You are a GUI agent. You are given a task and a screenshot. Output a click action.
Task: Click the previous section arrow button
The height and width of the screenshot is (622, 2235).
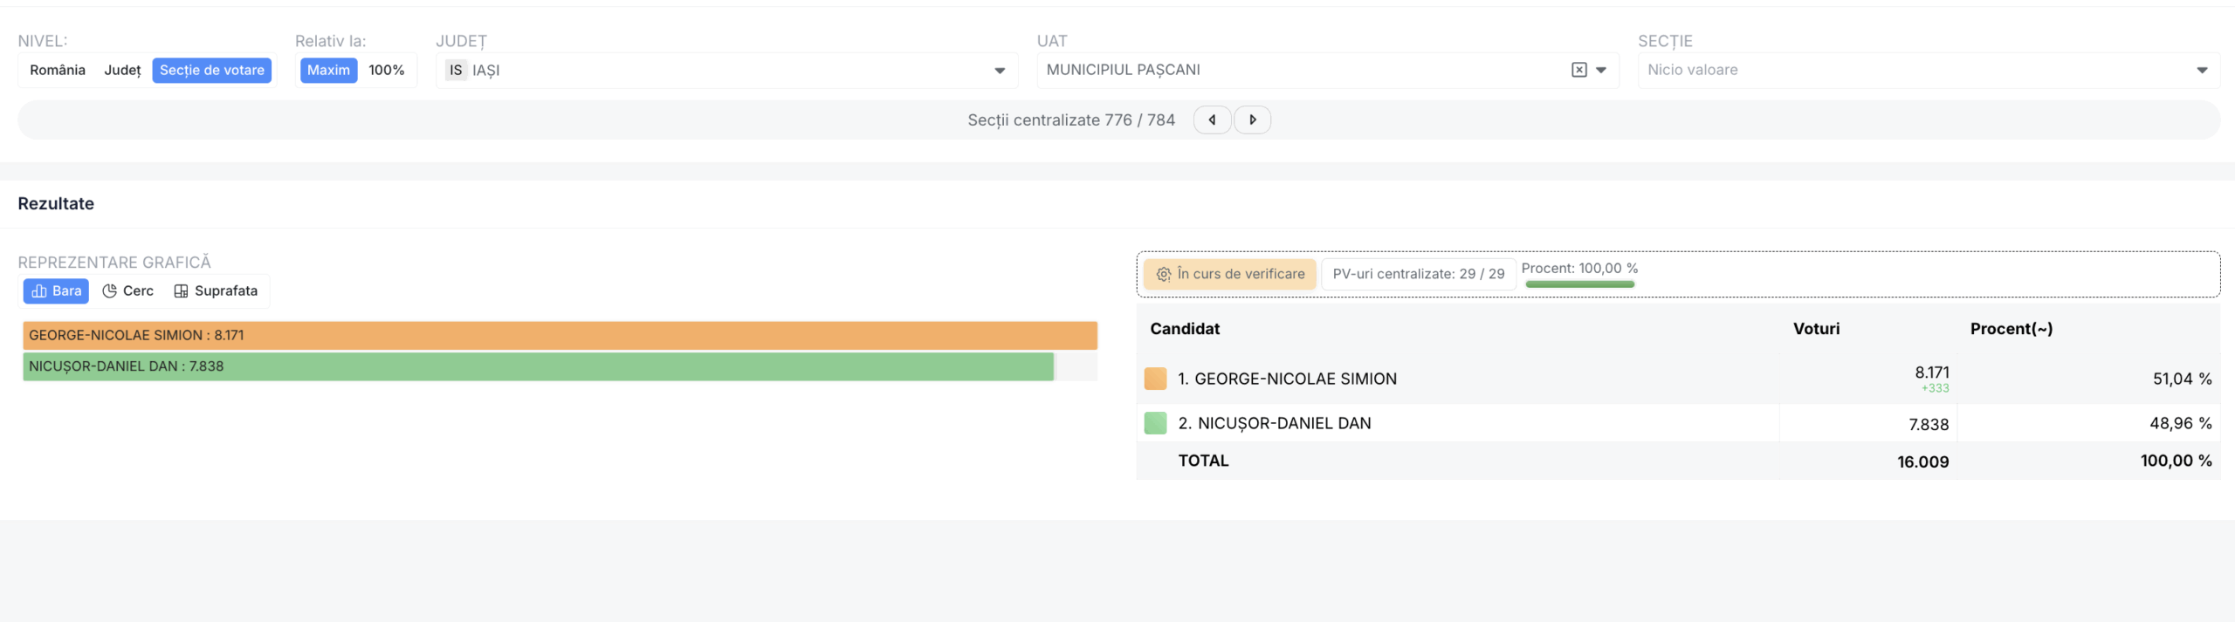[1212, 120]
